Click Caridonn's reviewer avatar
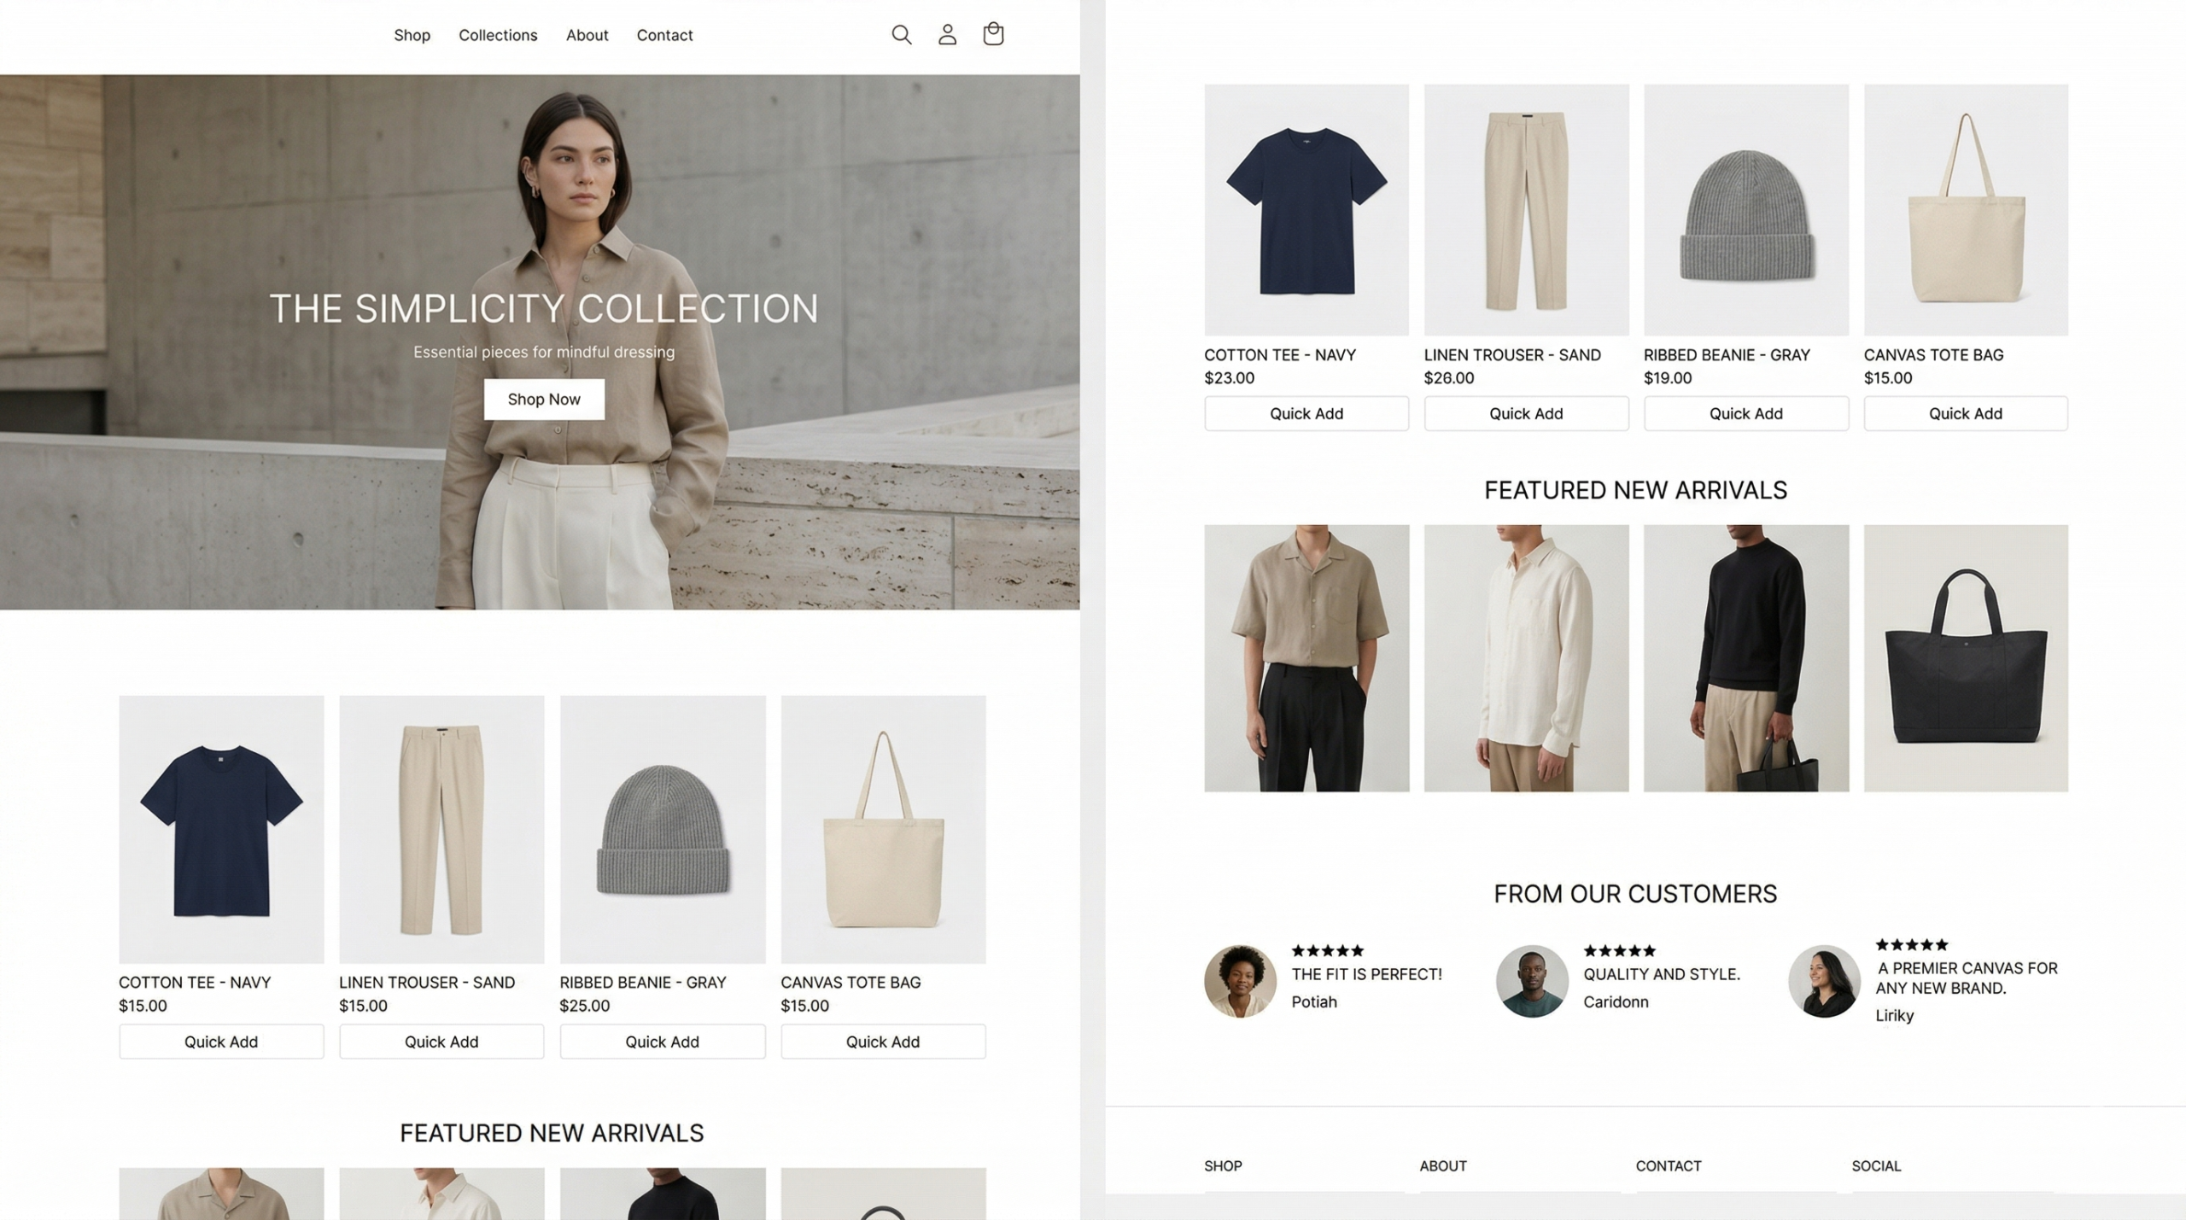The image size is (2186, 1220). point(1532,981)
